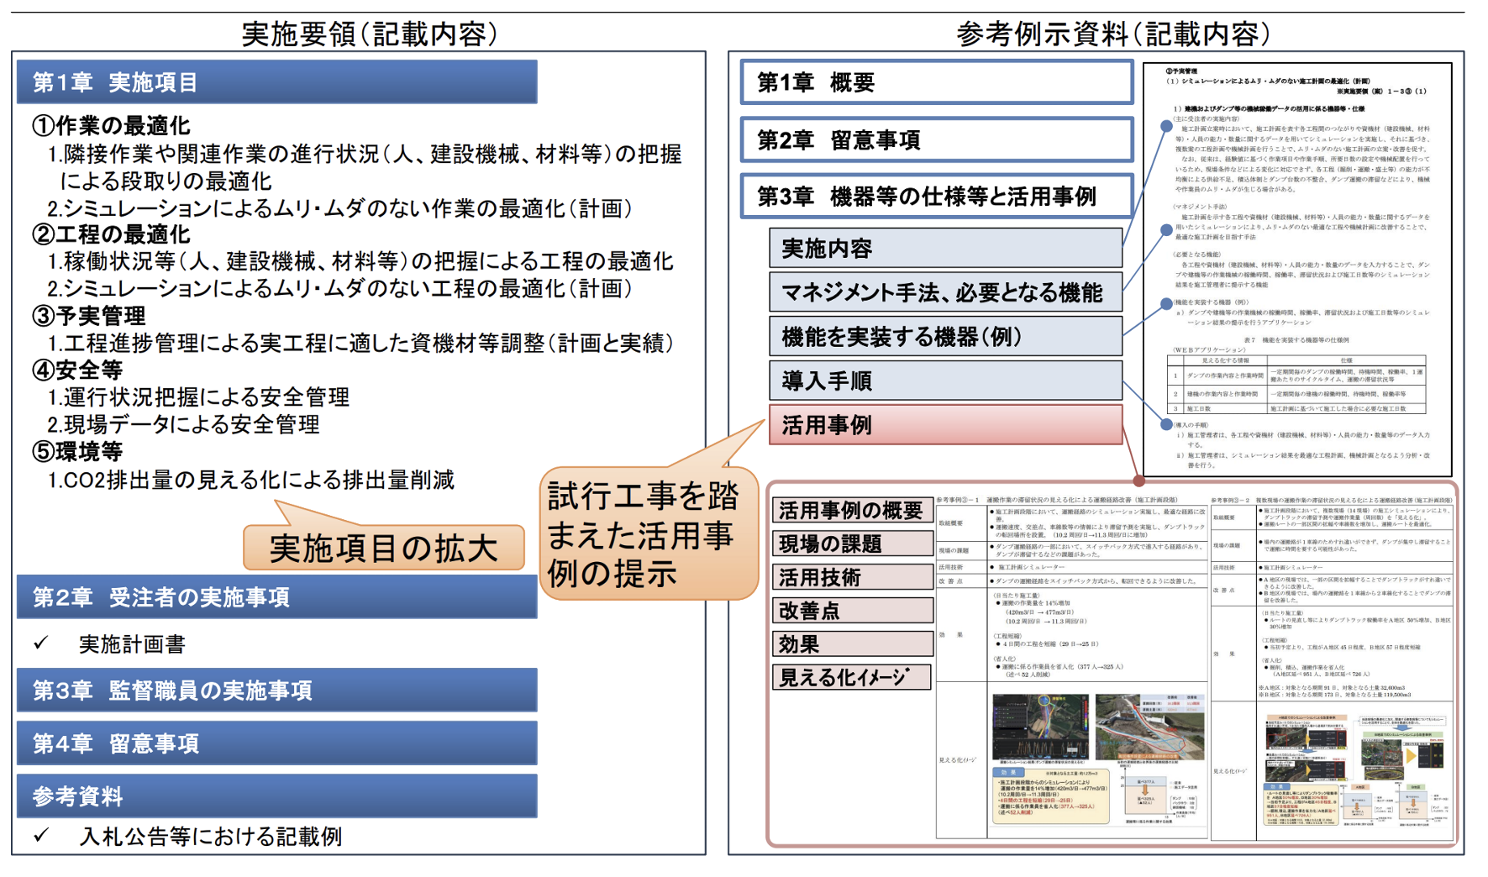1488x877 pixels.
Task: Open the right-side 第2章 留意事項 box
Action: [937, 139]
